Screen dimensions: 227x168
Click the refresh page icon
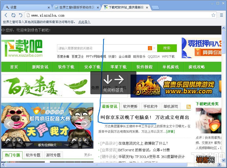13,15
